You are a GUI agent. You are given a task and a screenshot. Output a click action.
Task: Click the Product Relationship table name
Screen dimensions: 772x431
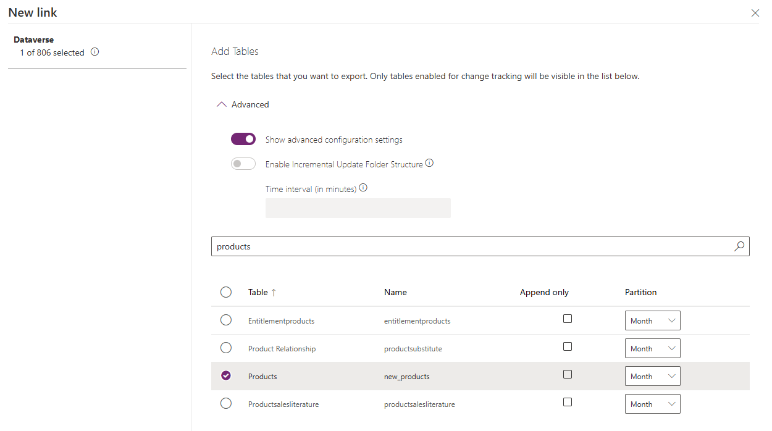click(282, 349)
